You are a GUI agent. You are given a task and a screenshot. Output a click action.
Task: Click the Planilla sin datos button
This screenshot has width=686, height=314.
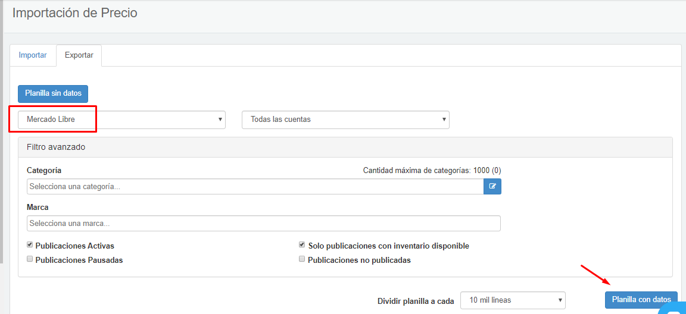point(53,94)
